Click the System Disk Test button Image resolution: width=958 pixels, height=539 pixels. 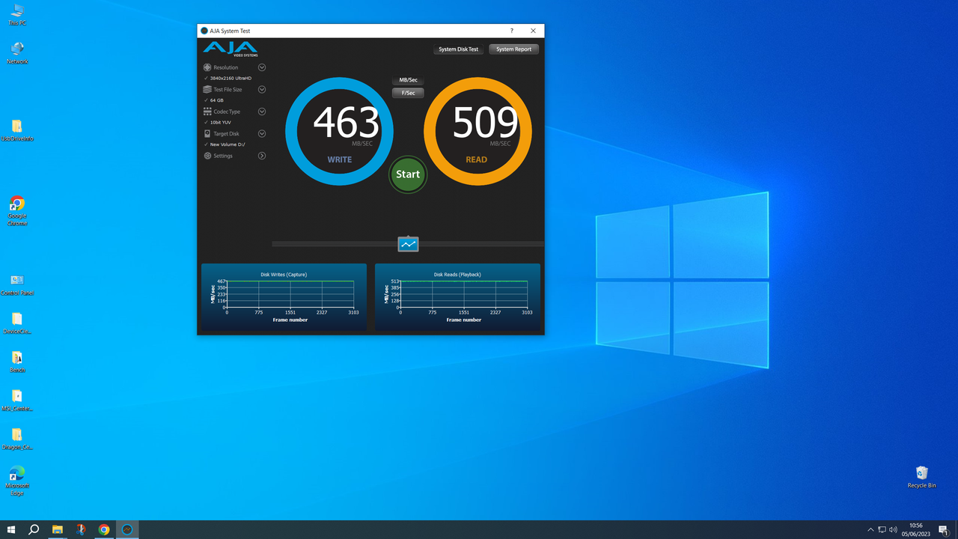pos(459,49)
